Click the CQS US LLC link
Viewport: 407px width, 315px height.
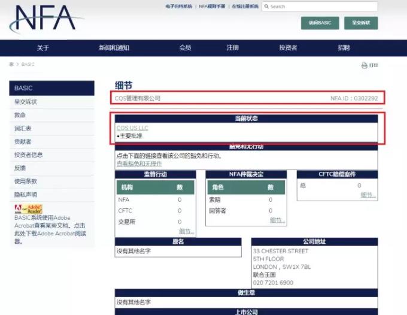click(132, 128)
